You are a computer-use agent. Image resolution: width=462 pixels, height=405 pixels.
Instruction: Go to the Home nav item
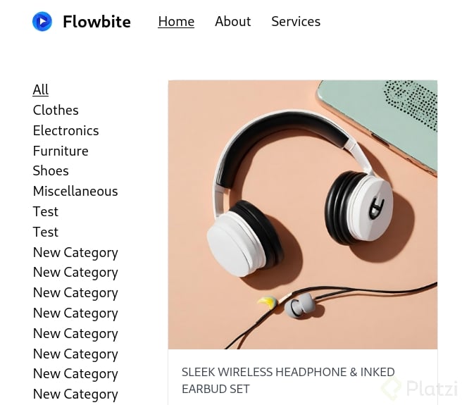176,22
